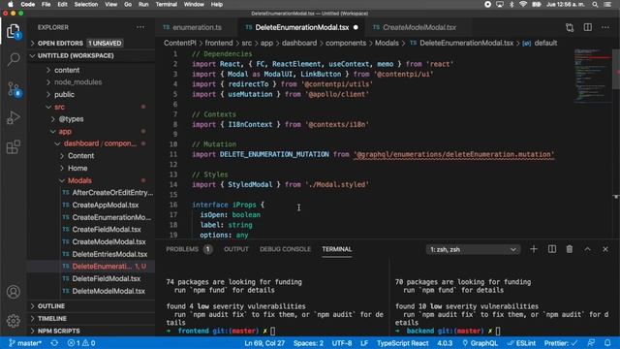This screenshot has height=349, width=620.
Task: Open Source Control view in activity bar
Action: click(14, 89)
